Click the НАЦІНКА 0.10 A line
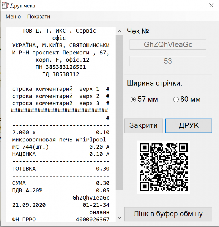Screen dimensions: 219x227 click(61, 154)
